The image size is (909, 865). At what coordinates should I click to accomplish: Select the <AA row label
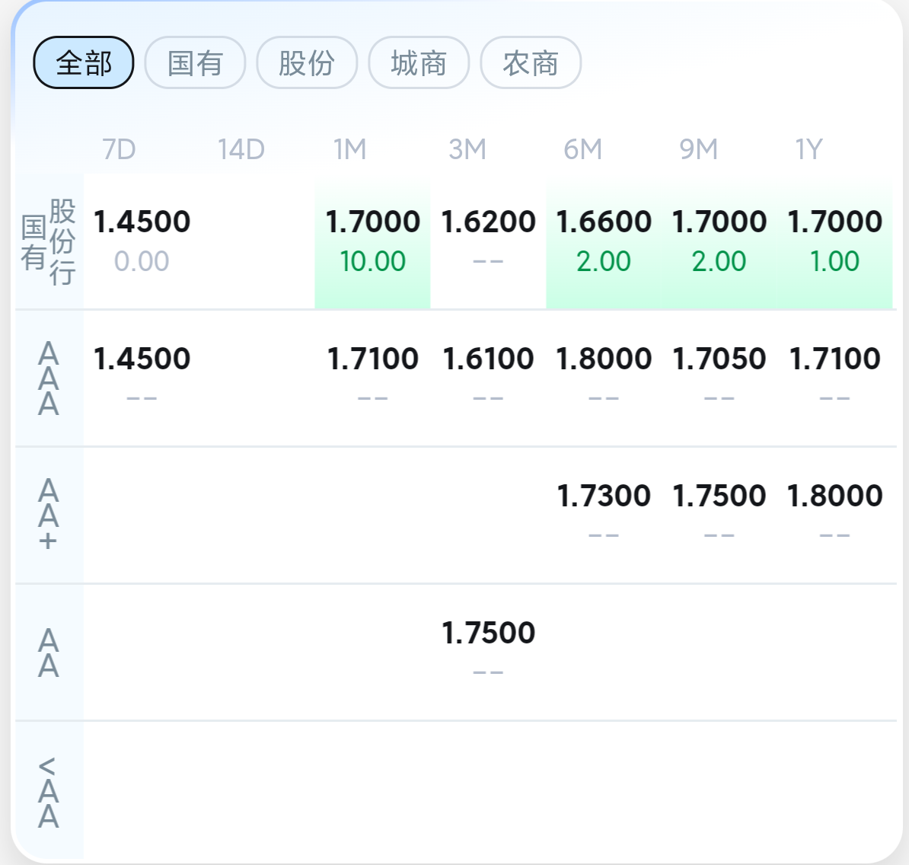[x=49, y=792]
